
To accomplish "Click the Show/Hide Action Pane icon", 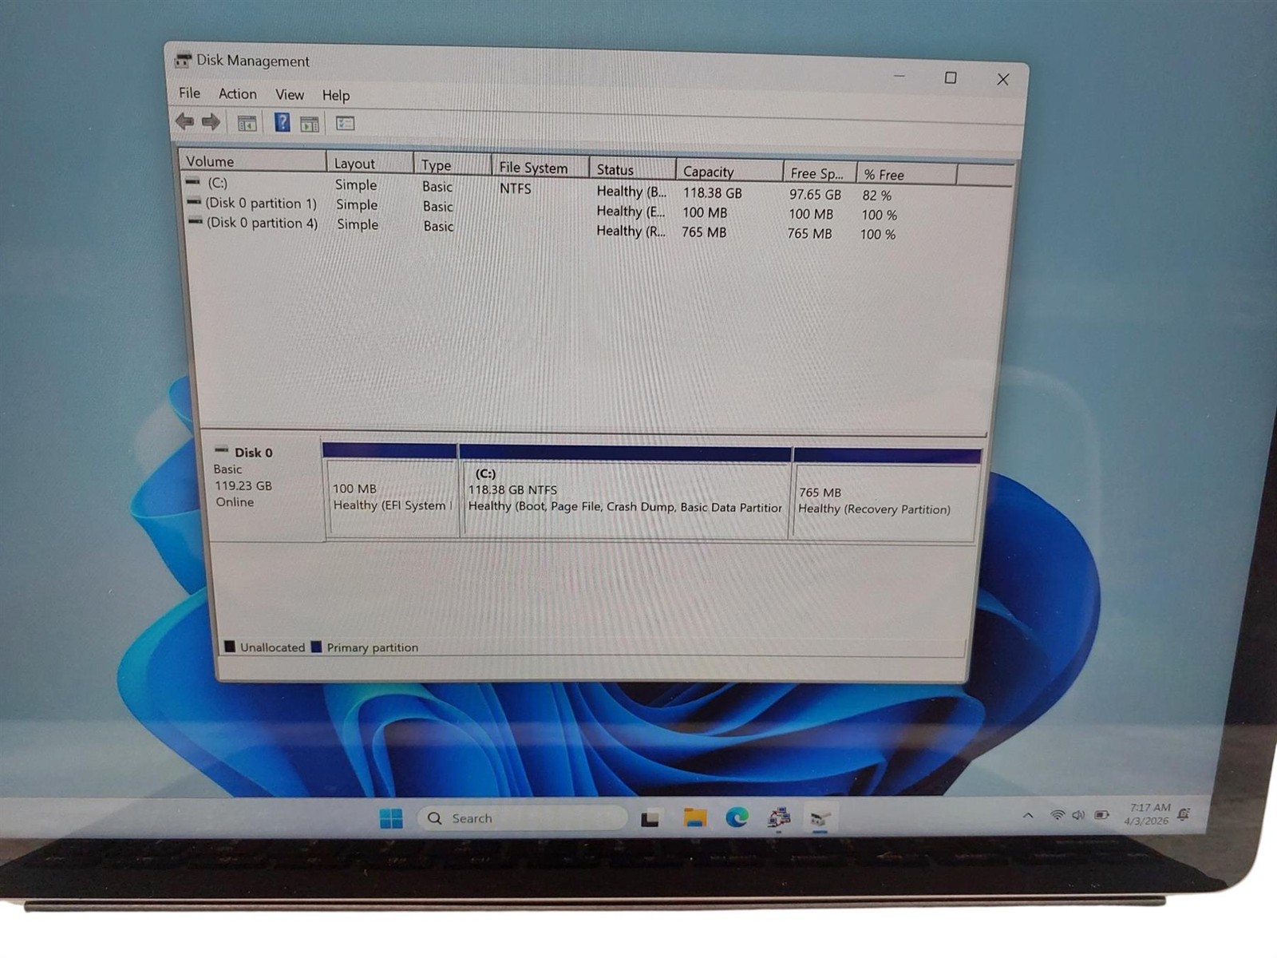I will click(310, 124).
